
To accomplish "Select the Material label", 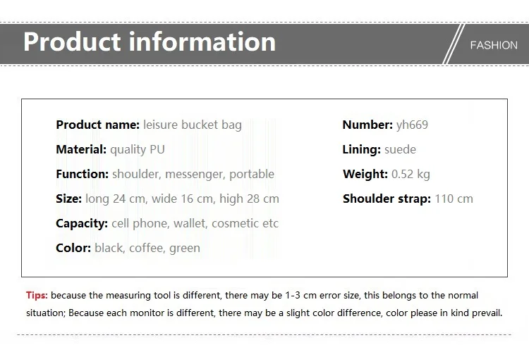I will (81, 149).
